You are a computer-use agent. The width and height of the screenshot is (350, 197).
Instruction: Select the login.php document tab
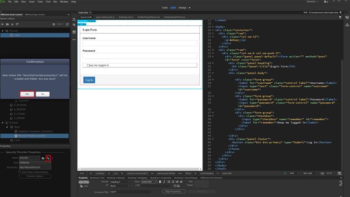point(83,13)
